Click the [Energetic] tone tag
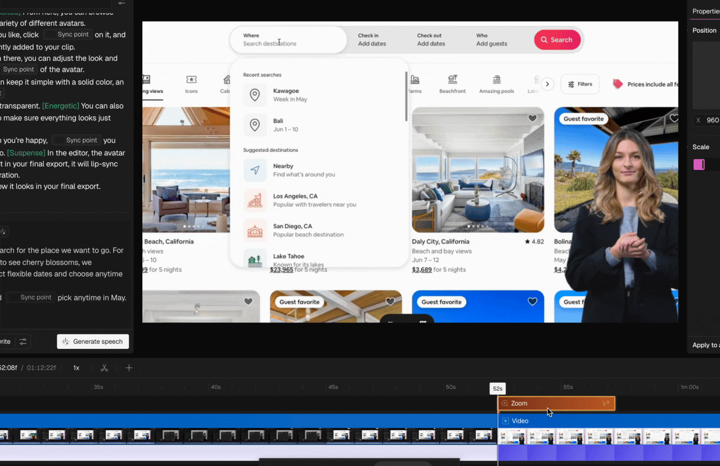 (x=61, y=106)
